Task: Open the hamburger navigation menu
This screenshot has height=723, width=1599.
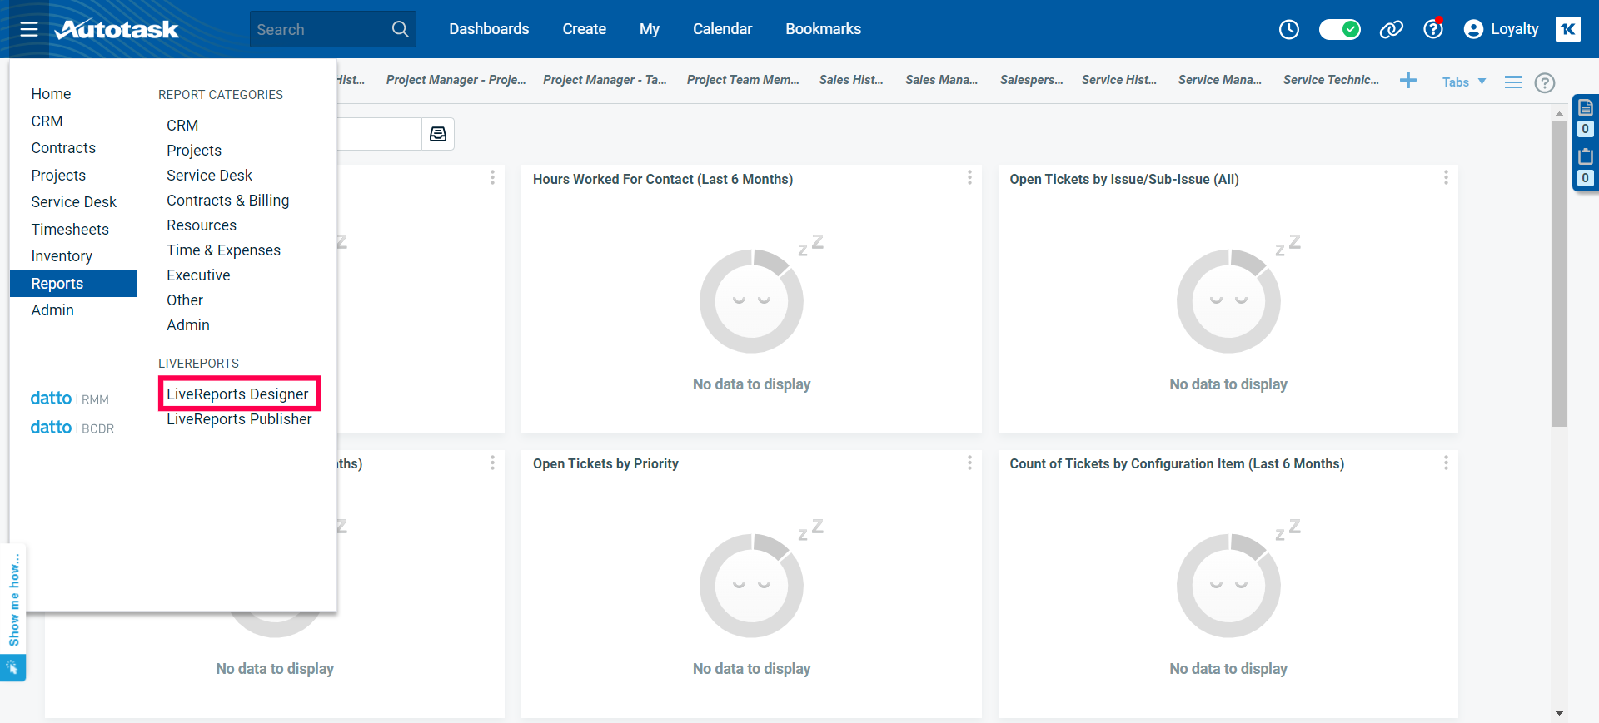Action: (29, 29)
